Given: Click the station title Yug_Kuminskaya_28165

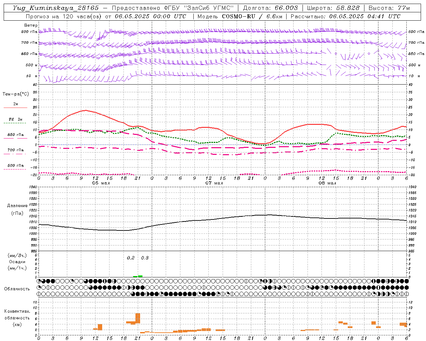Looking at the screenshot, I should click(x=56, y=8).
